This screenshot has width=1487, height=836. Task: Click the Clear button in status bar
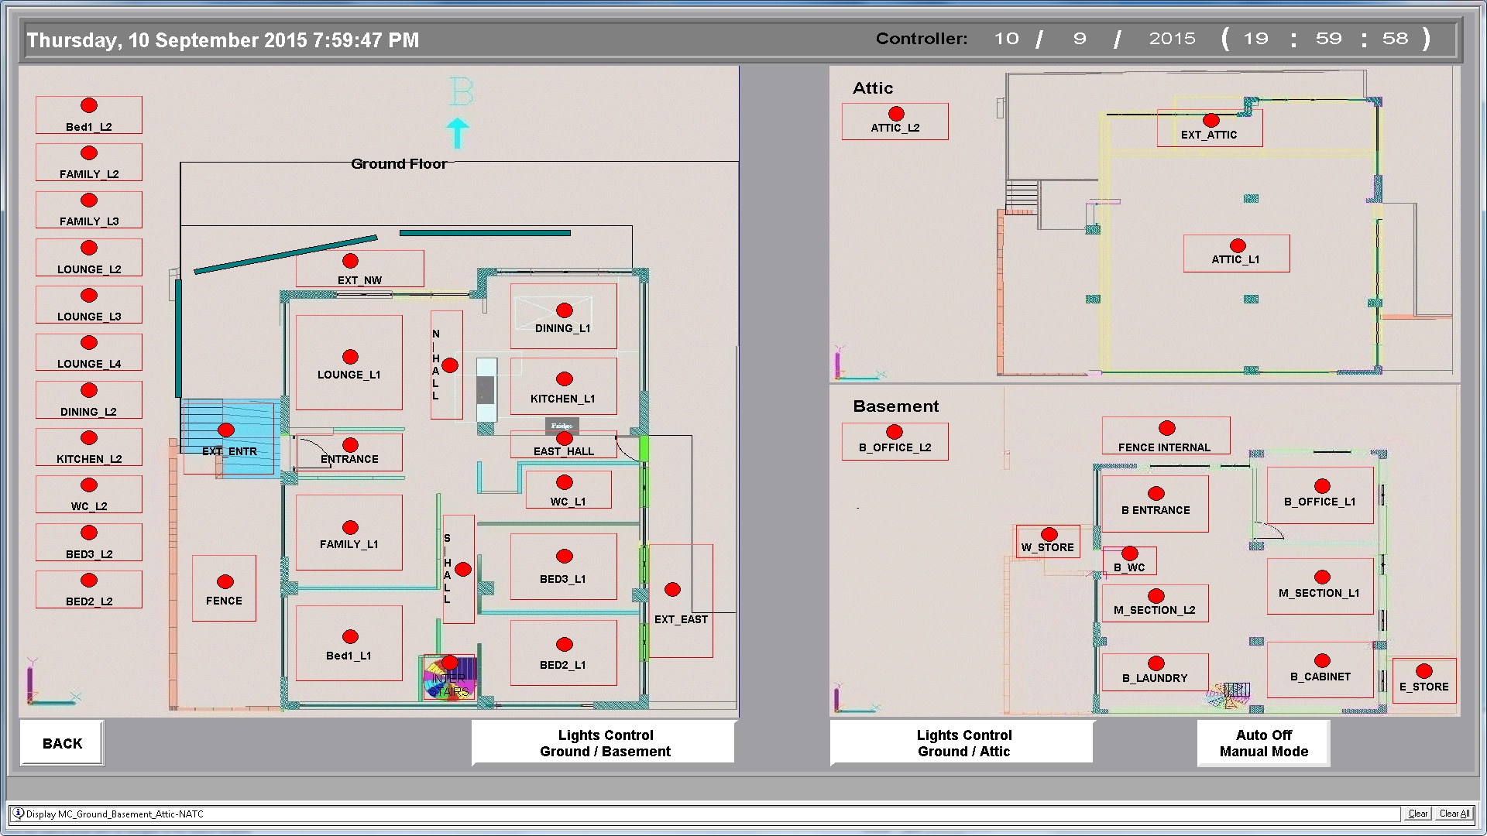click(x=1417, y=814)
